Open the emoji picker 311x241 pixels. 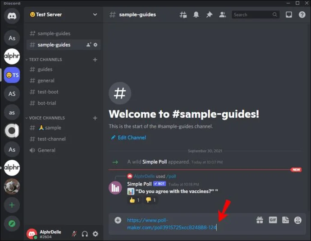[x=298, y=220]
